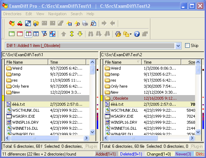206x158 pixels.
Task: Open Options gear and wrench icon
Action: pyautogui.click(x=118, y=34)
